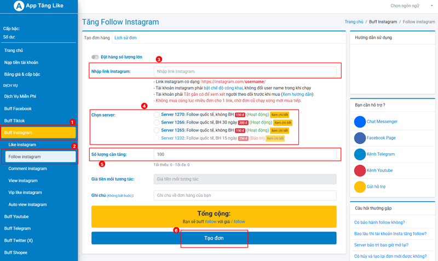Click the Kênh Telegram circle icon
This screenshot has height=261, width=438.
pyautogui.click(x=360, y=154)
